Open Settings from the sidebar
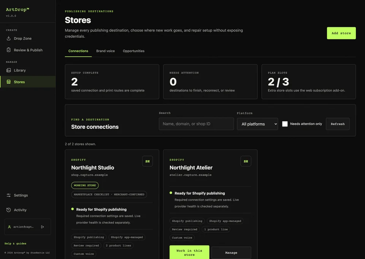 click(x=28, y=195)
